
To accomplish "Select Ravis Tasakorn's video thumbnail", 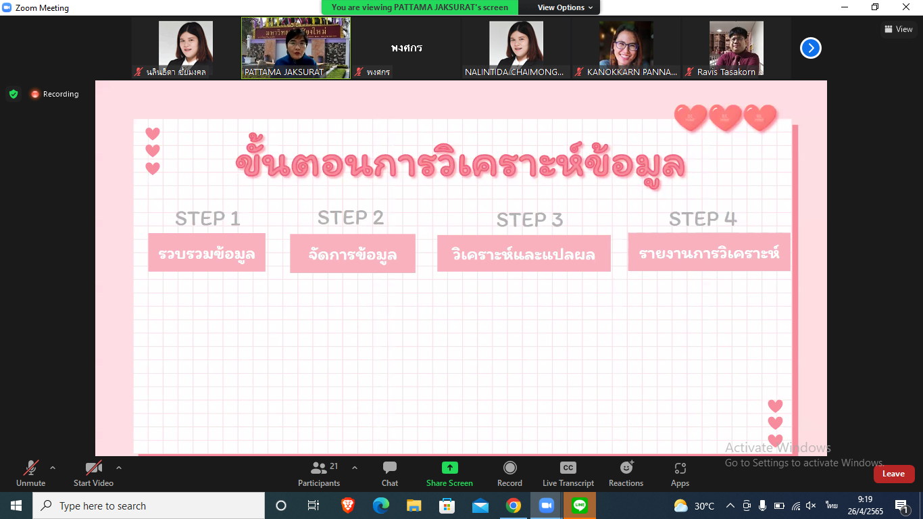I will pyautogui.click(x=736, y=48).
